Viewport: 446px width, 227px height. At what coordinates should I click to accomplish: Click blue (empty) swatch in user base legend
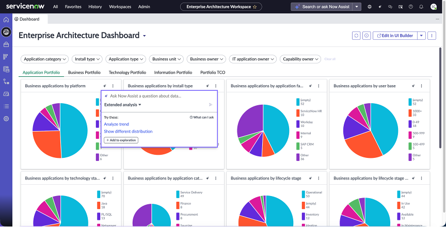[x=410, y=102]
